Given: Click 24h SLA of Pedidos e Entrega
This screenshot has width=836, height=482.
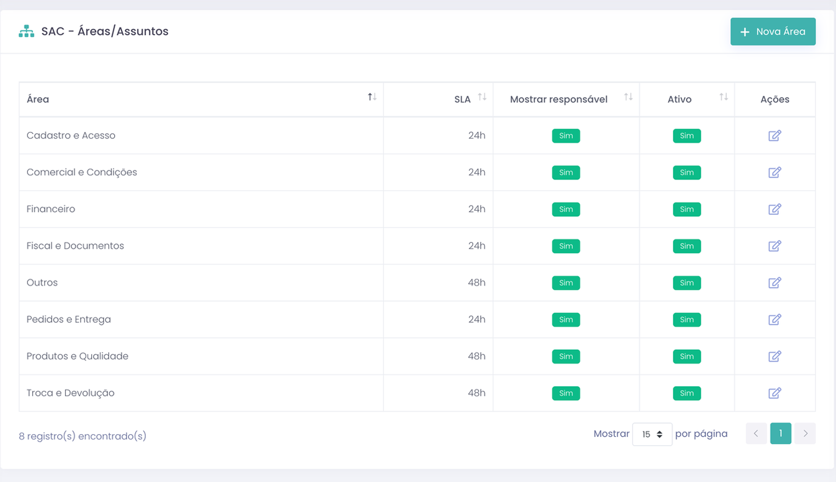Looking at the screenshot, I should point(477,319).
